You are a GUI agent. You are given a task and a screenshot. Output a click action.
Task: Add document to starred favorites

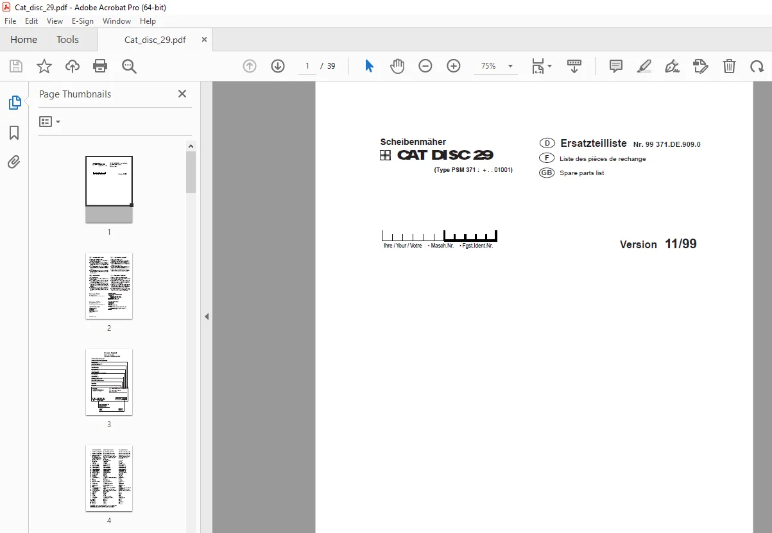click(x=44, y=66)
